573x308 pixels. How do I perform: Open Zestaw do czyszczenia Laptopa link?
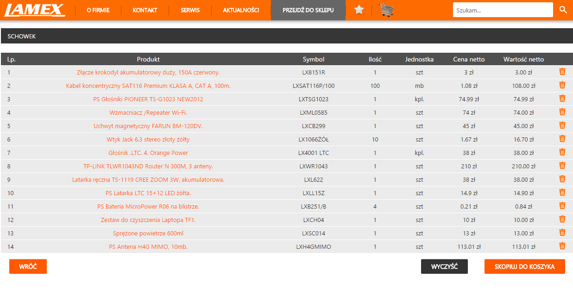tap(148, 220)
